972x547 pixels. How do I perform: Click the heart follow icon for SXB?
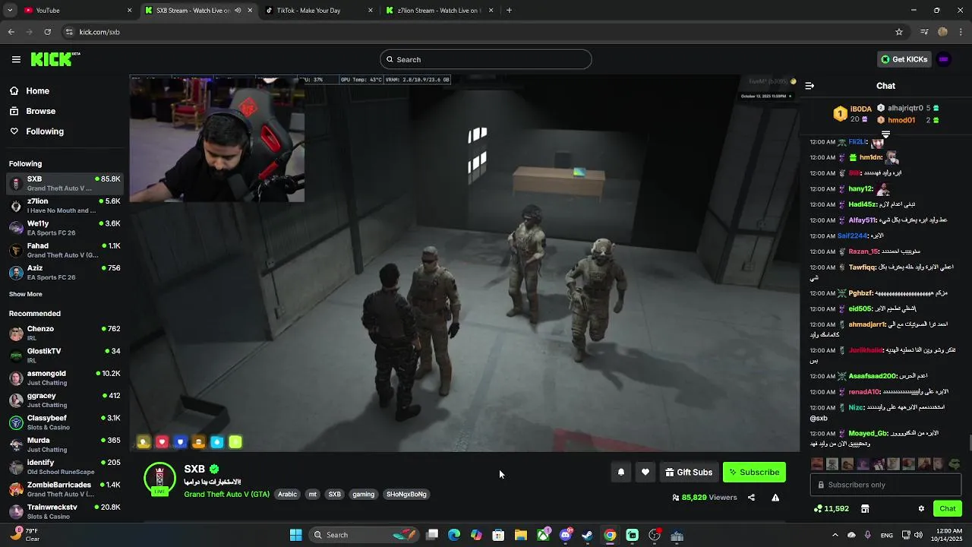click(x=645, y=472)
